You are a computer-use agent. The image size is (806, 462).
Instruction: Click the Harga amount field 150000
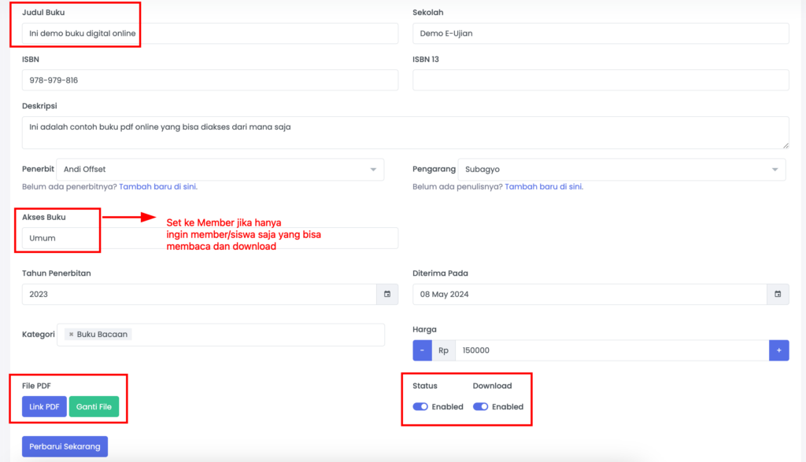(x=612, y=350)
